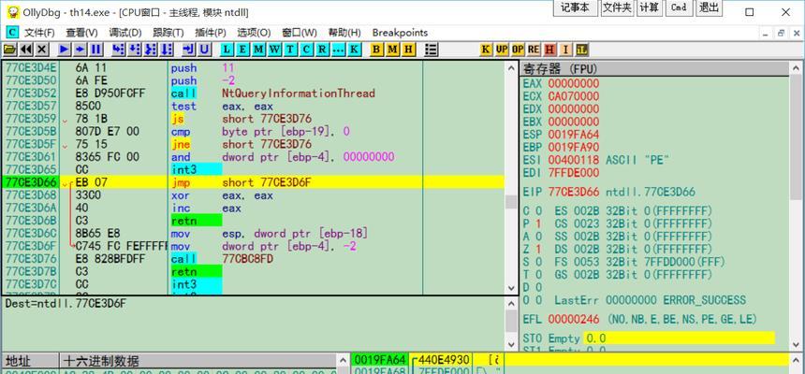Open the 插件(P) menu

click(x=211, y=33)
